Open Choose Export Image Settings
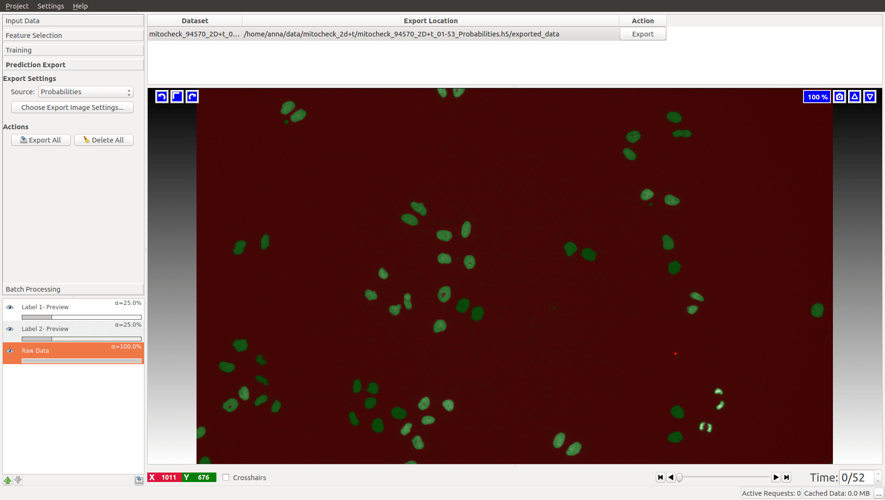This screenshot has height=500, width=885. pos(72,107)
